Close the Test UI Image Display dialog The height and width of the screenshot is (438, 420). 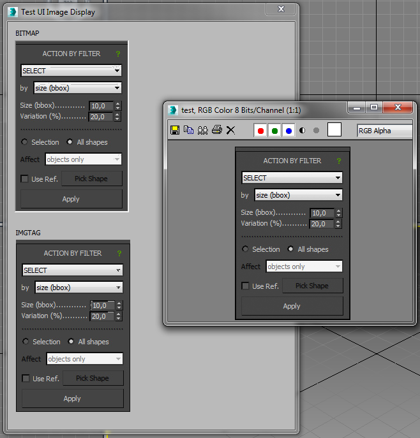click(281, 9)
